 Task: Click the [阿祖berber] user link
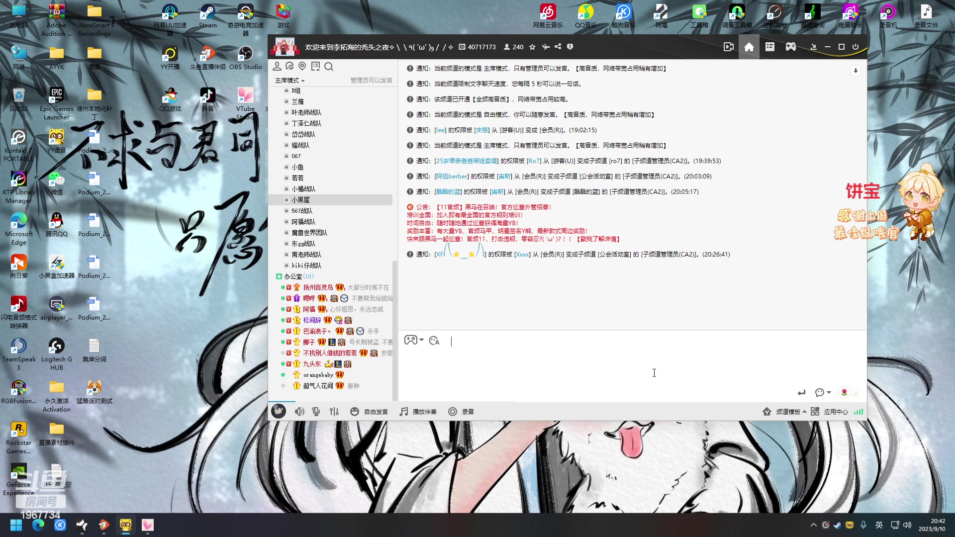[x=452, y=177]
